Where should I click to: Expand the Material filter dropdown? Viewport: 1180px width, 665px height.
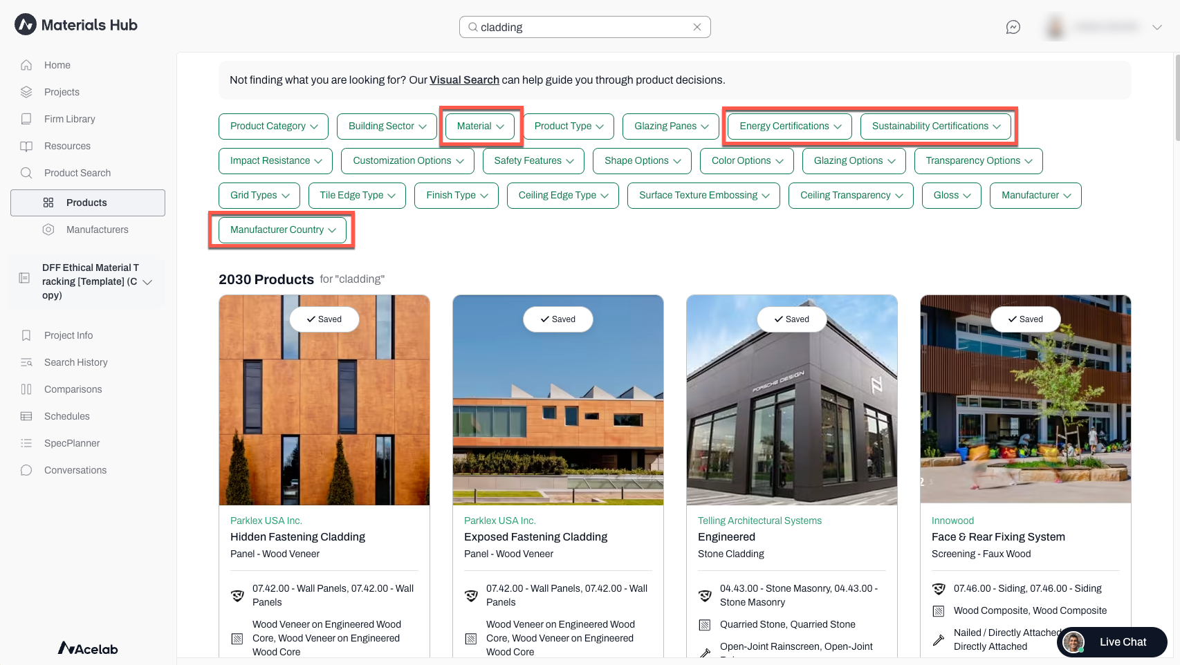pos(481,126)
